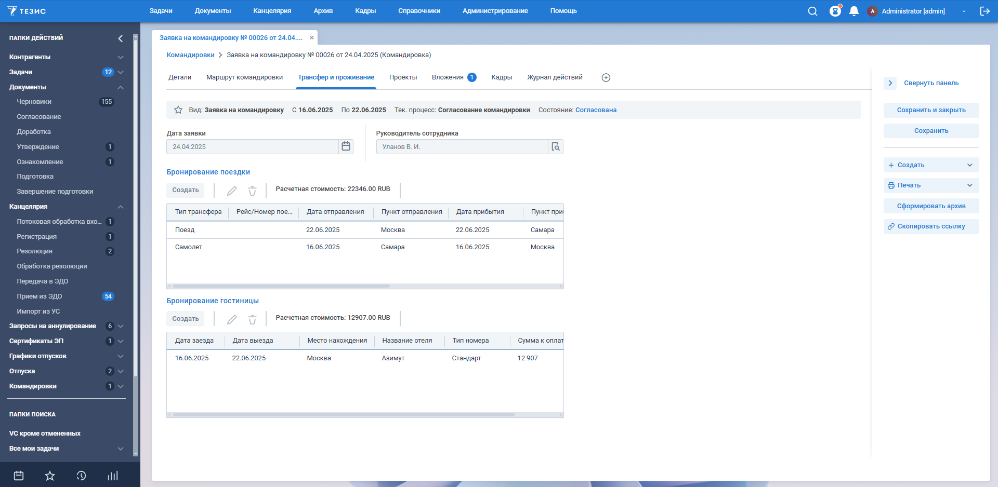
Task: Open statistics chart icon in bottom bar
Action: [112, 476]
